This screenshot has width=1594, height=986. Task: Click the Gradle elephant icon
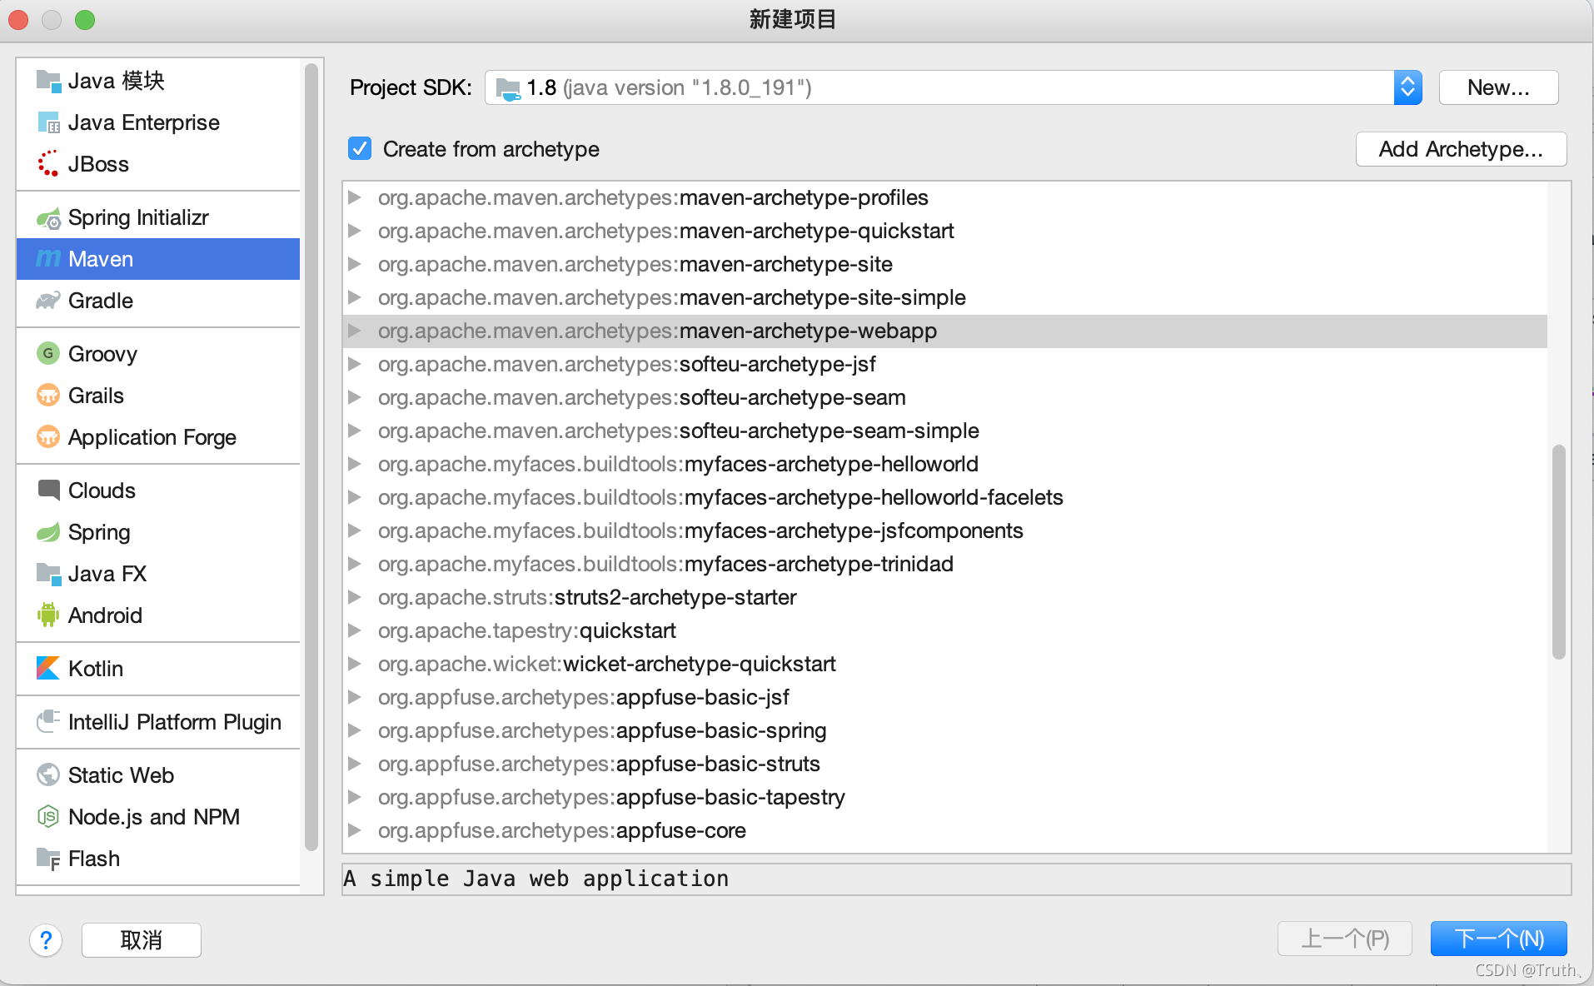[48, 301]
